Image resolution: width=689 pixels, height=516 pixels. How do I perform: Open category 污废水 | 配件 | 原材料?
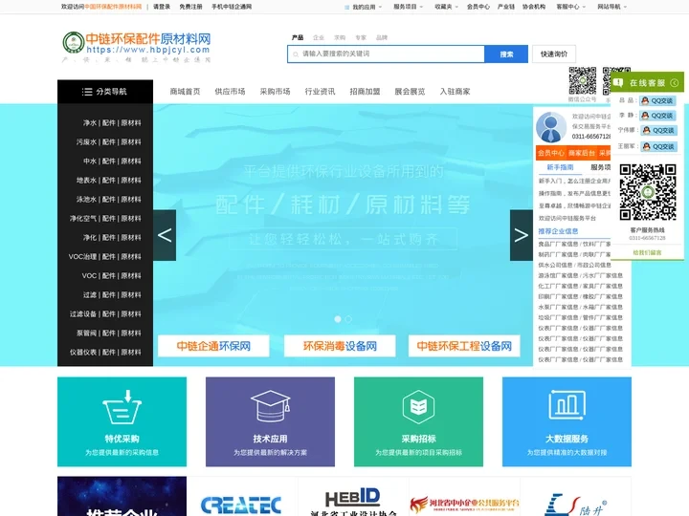108,141
